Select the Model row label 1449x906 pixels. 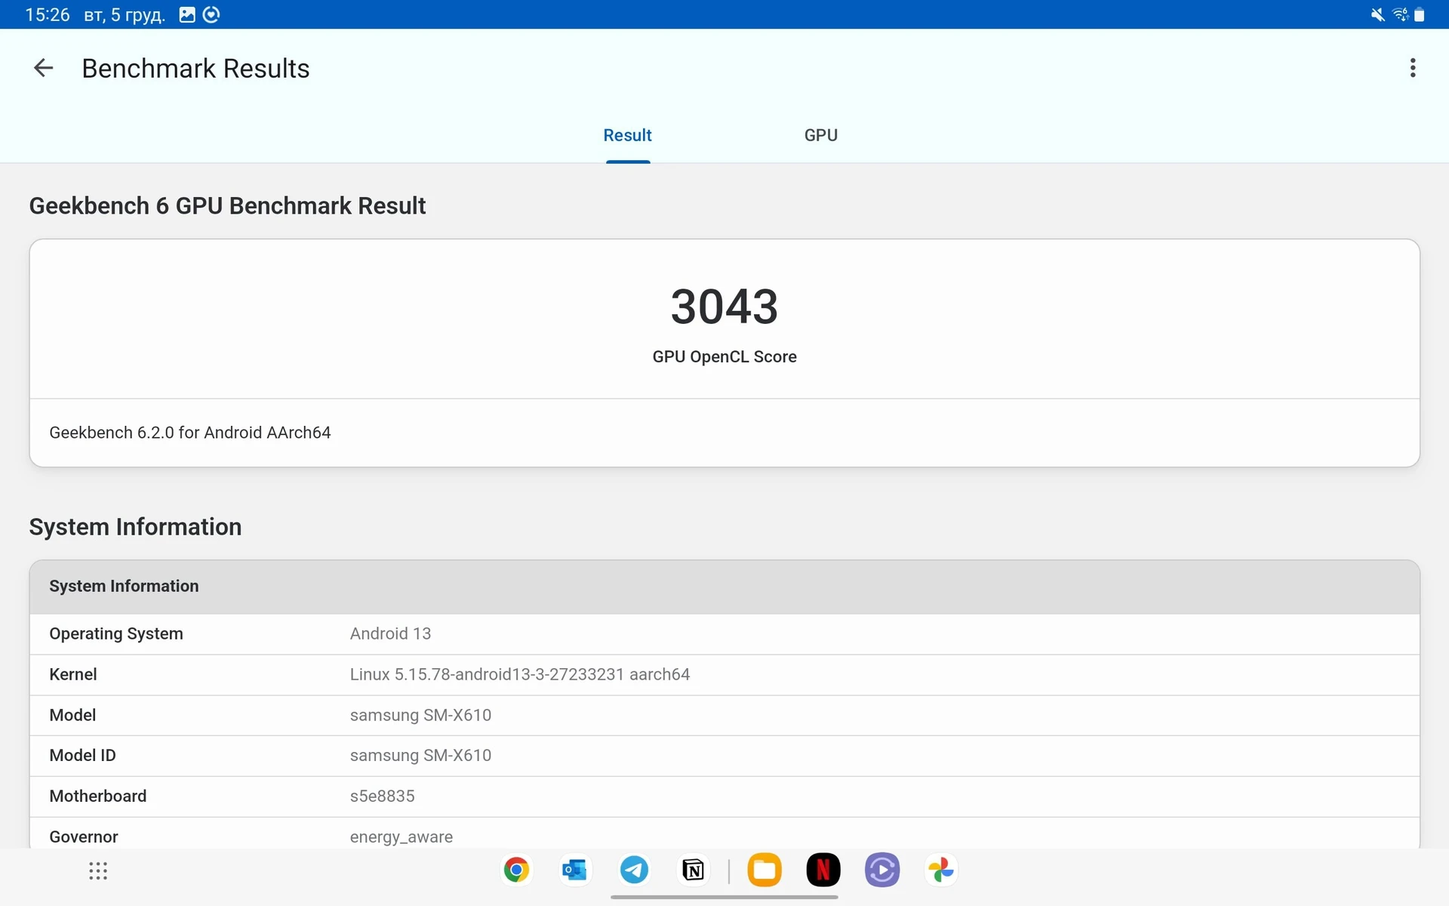[x=72, y=715]
